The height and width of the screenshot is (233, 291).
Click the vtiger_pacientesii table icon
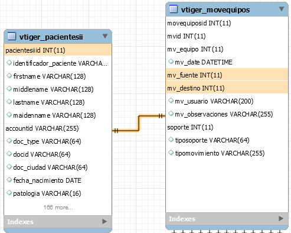[12, 36]
